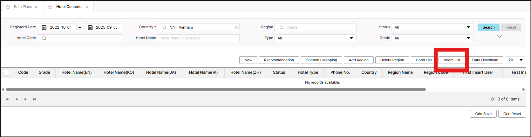Click the Hotel Code search icon
Screen dimensions: 531x137
coord(44,38)
